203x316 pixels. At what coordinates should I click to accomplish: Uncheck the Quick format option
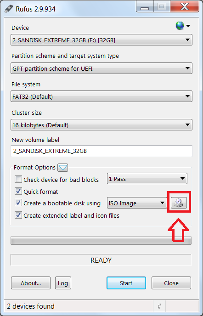point(18,191)
